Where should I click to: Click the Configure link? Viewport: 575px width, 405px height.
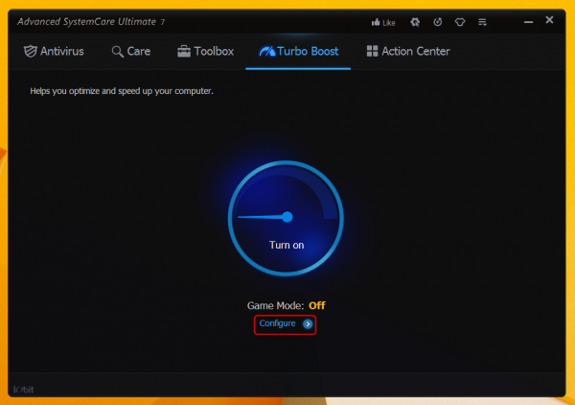277,323
